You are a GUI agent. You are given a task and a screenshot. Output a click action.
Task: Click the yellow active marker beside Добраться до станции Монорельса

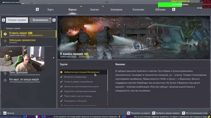click(61, 72)
